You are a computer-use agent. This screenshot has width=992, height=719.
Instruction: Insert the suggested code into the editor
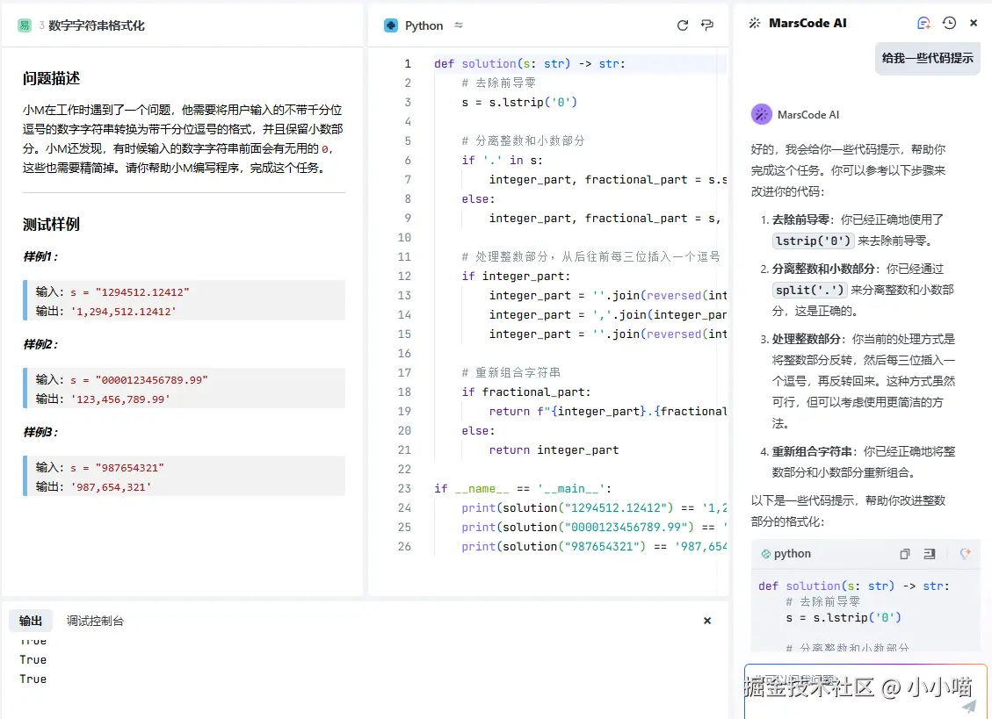point(929,554)
